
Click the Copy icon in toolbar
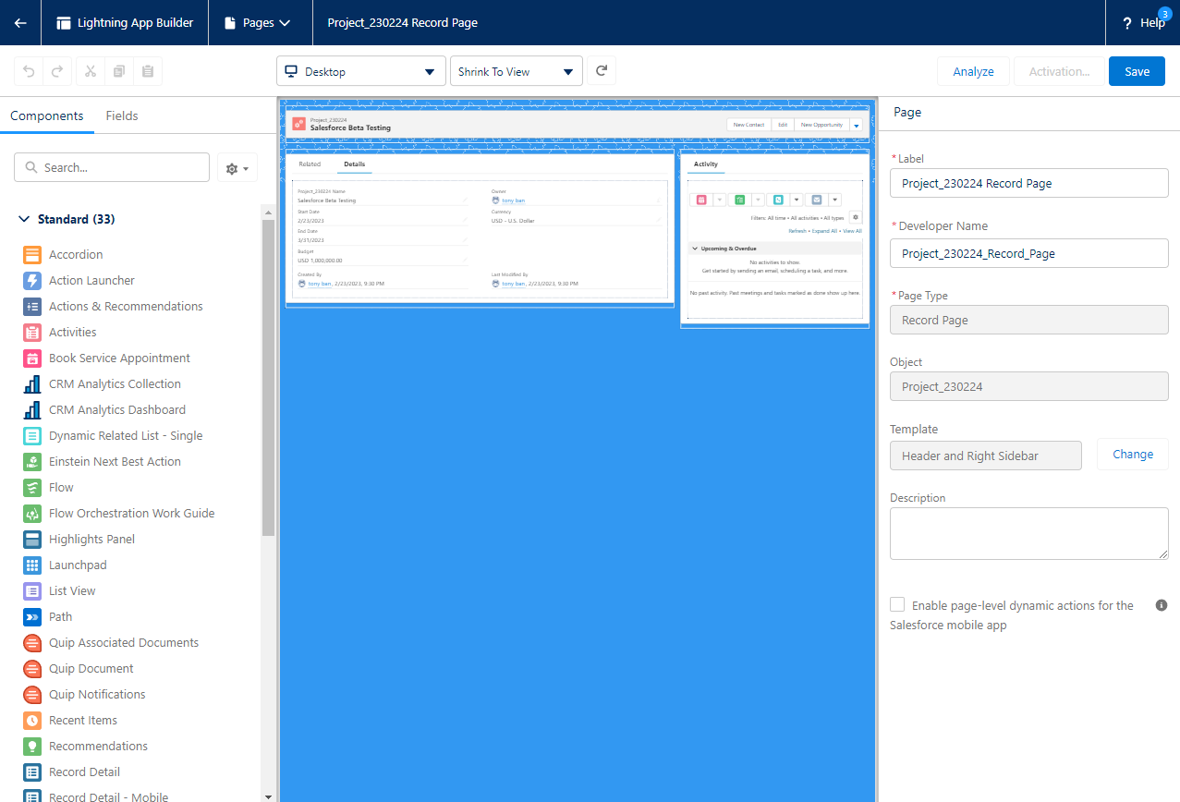119,71
